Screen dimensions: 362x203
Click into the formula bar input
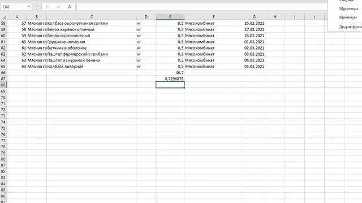202,7
